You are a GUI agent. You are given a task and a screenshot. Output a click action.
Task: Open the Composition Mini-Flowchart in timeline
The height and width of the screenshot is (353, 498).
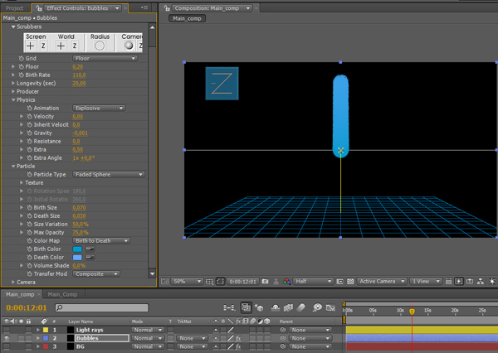point(229,307)
